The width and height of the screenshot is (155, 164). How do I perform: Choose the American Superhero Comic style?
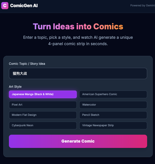click(113, 94)
